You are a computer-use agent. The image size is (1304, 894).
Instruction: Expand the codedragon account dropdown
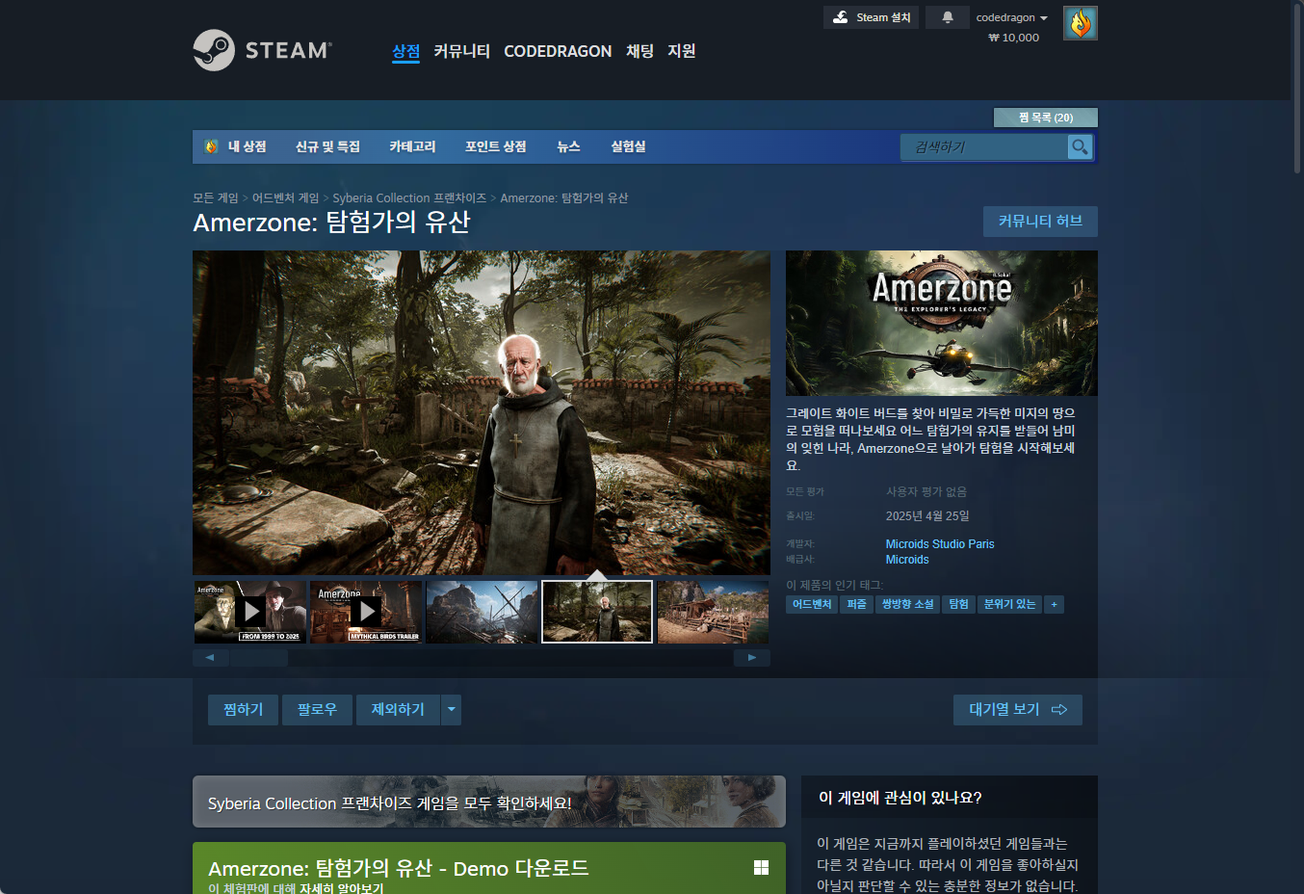coord(1011,17)
